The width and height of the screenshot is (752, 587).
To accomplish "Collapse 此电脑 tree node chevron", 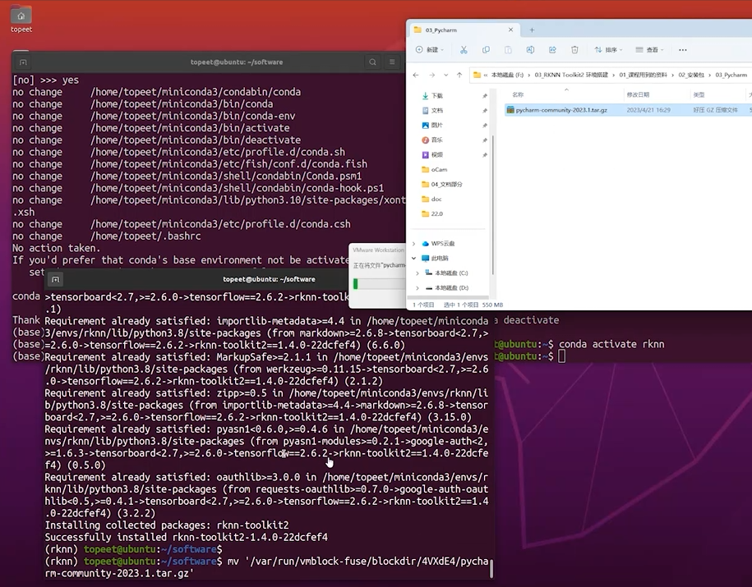I will pos(414,259).
